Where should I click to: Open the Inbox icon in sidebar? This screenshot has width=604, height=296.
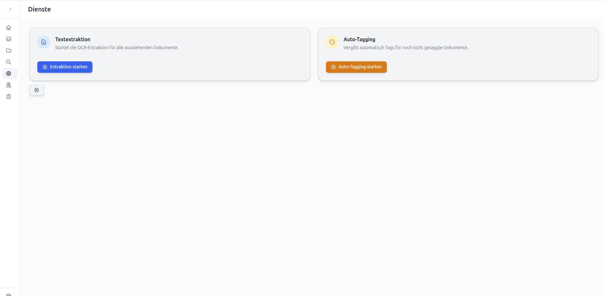point(9,39)
